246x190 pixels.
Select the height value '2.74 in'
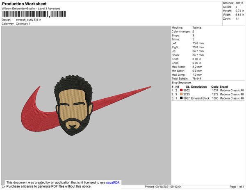[240, 11]
